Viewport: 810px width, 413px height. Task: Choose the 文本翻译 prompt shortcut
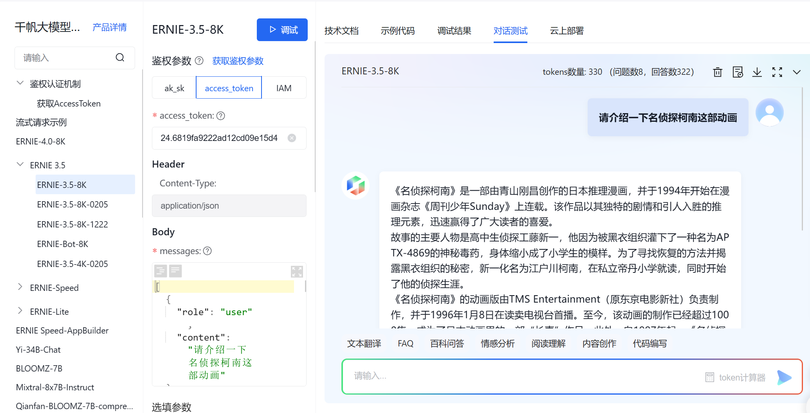coord(364,343)
